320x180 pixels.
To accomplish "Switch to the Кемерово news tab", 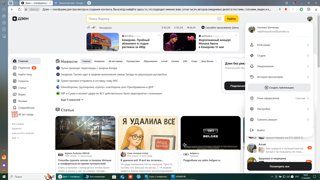I will (x=99, y=61).
